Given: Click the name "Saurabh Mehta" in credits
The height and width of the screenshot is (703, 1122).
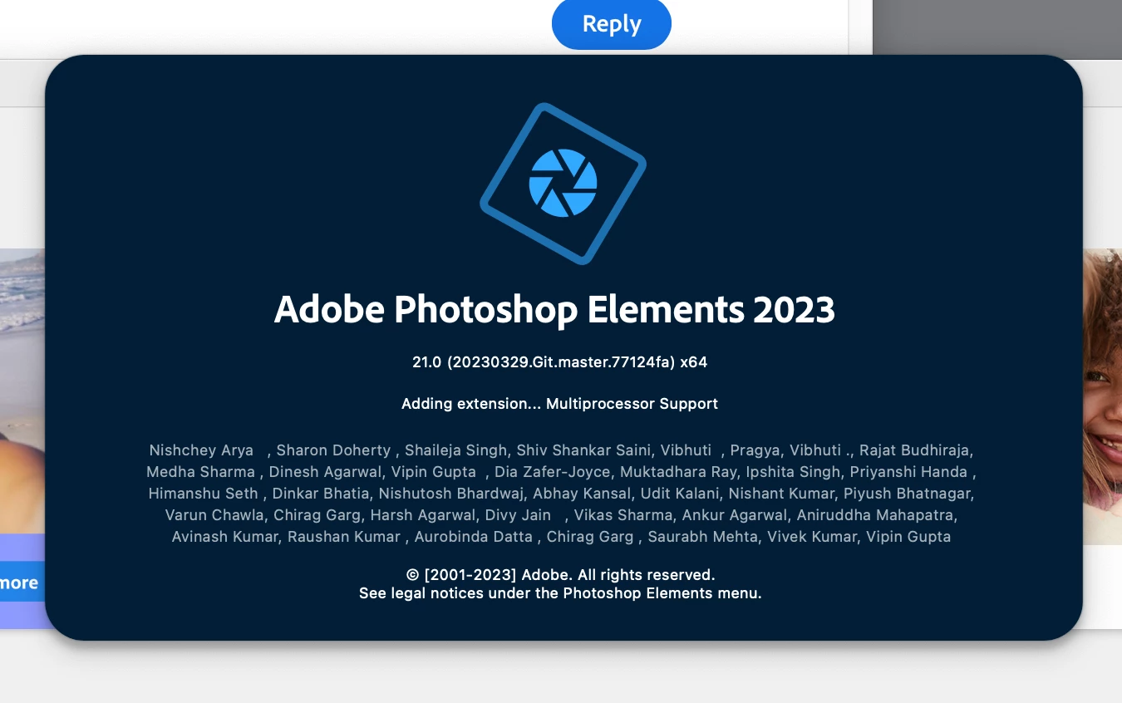Looking at the screenshot, I should click(x=703, y=537).
